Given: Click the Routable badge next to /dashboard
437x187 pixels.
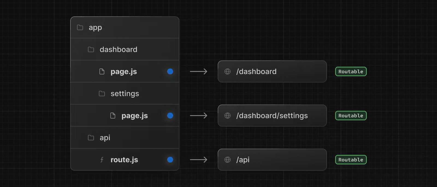Looking at the screenshot, I should (x=351, y=72).
